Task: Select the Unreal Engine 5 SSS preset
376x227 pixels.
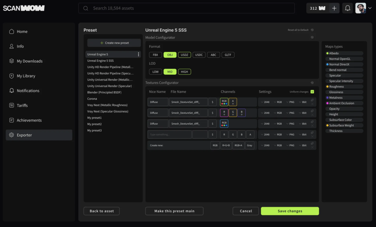Action: (x=100, y=61)
